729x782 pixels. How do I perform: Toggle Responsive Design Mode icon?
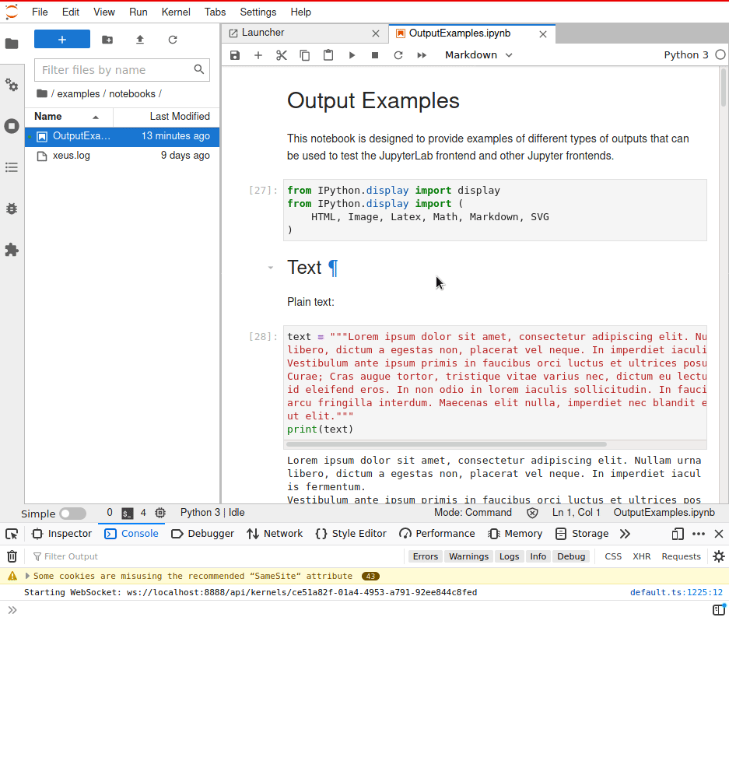click(677, 534)
